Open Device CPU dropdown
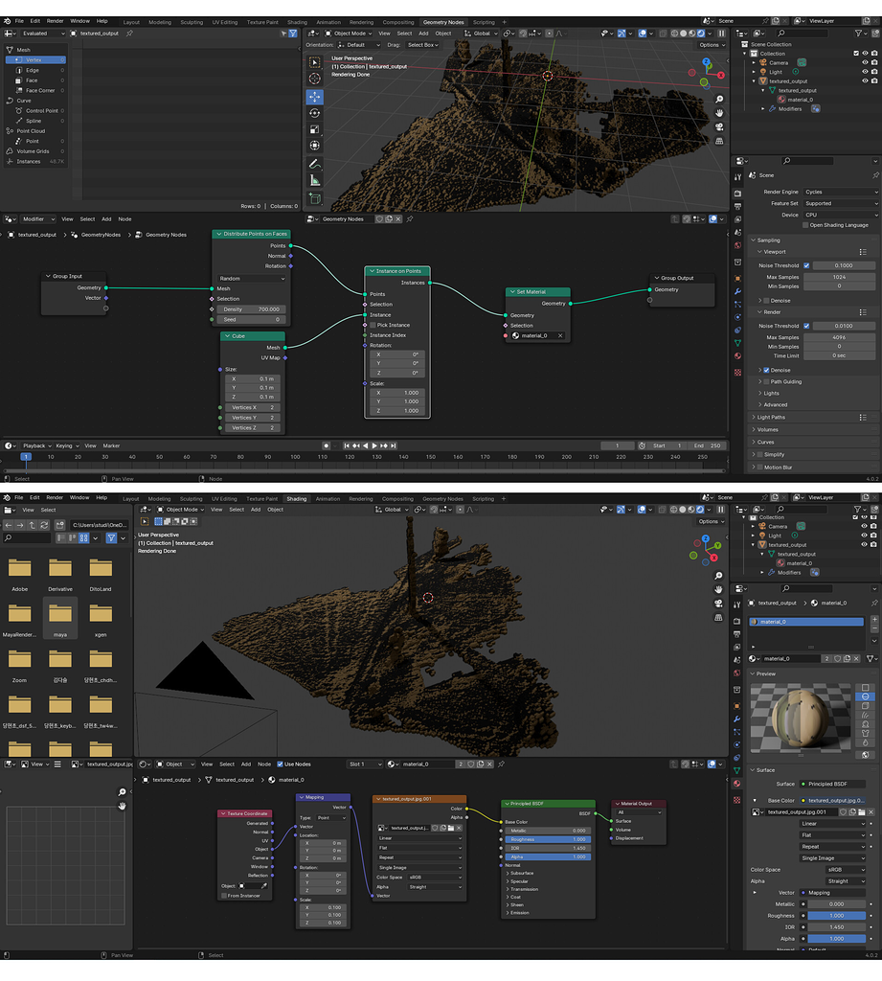The height and width of the screenshot is (981, 882). [x=841, y=215]
